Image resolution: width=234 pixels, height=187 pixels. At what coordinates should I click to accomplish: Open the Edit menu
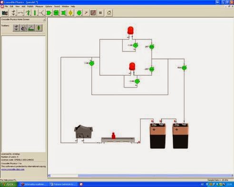pyautogui.click(x=11, y=7)
